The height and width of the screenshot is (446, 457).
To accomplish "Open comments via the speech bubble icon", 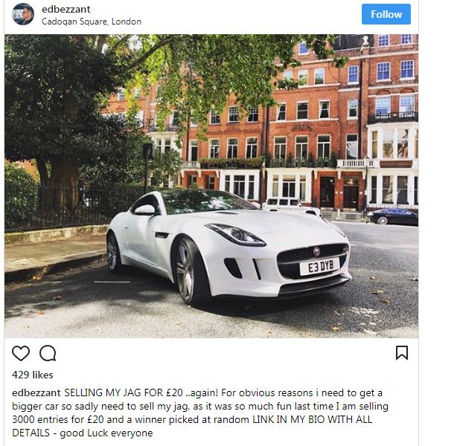I will (48, 353).
